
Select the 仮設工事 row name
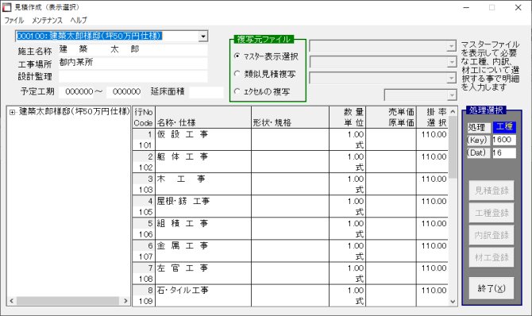pyautogui.click(x=182, y=134)
